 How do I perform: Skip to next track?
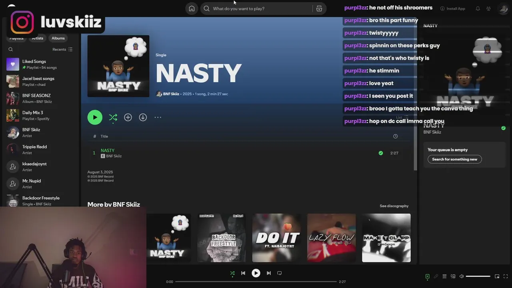tap(269, 273)
